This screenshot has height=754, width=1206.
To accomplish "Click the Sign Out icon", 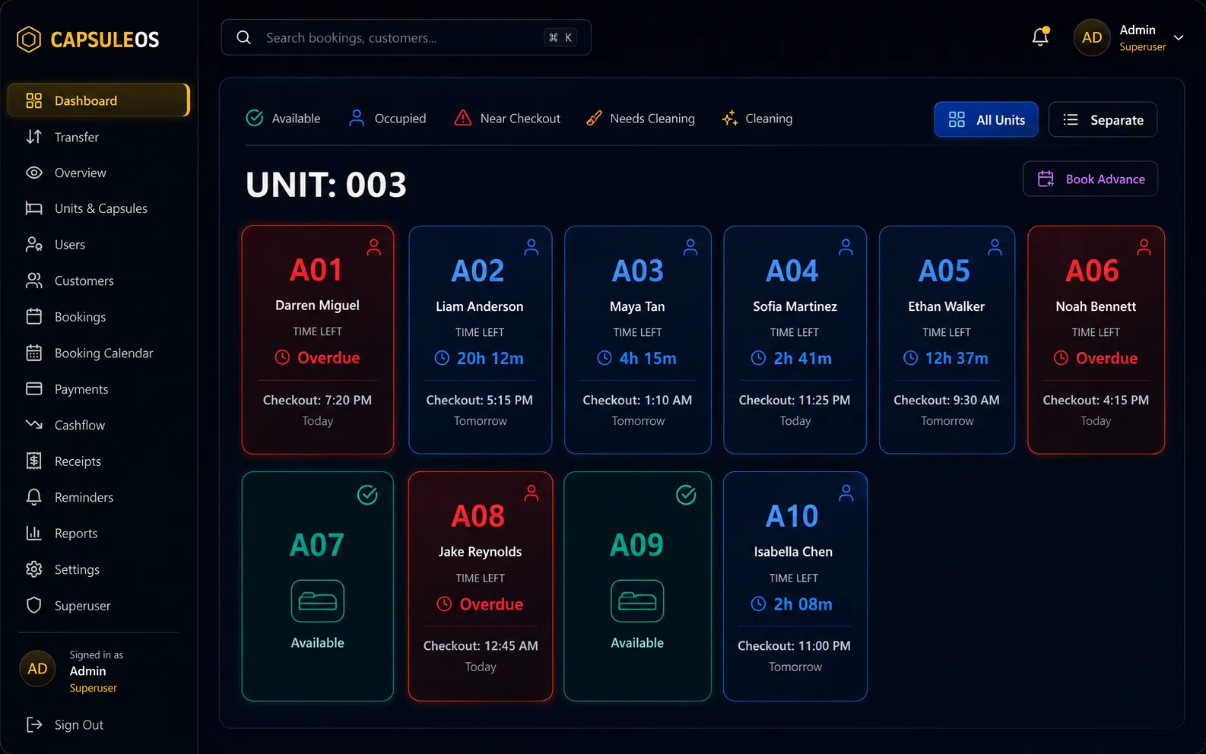I will [x=34, y=724].
